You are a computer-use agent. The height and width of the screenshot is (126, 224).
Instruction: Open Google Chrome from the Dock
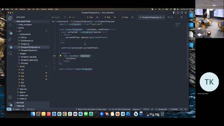pyautogui.click(x=64, y=114)
